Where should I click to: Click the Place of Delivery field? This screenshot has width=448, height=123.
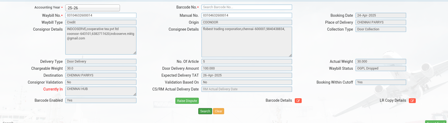pos(381,22)
